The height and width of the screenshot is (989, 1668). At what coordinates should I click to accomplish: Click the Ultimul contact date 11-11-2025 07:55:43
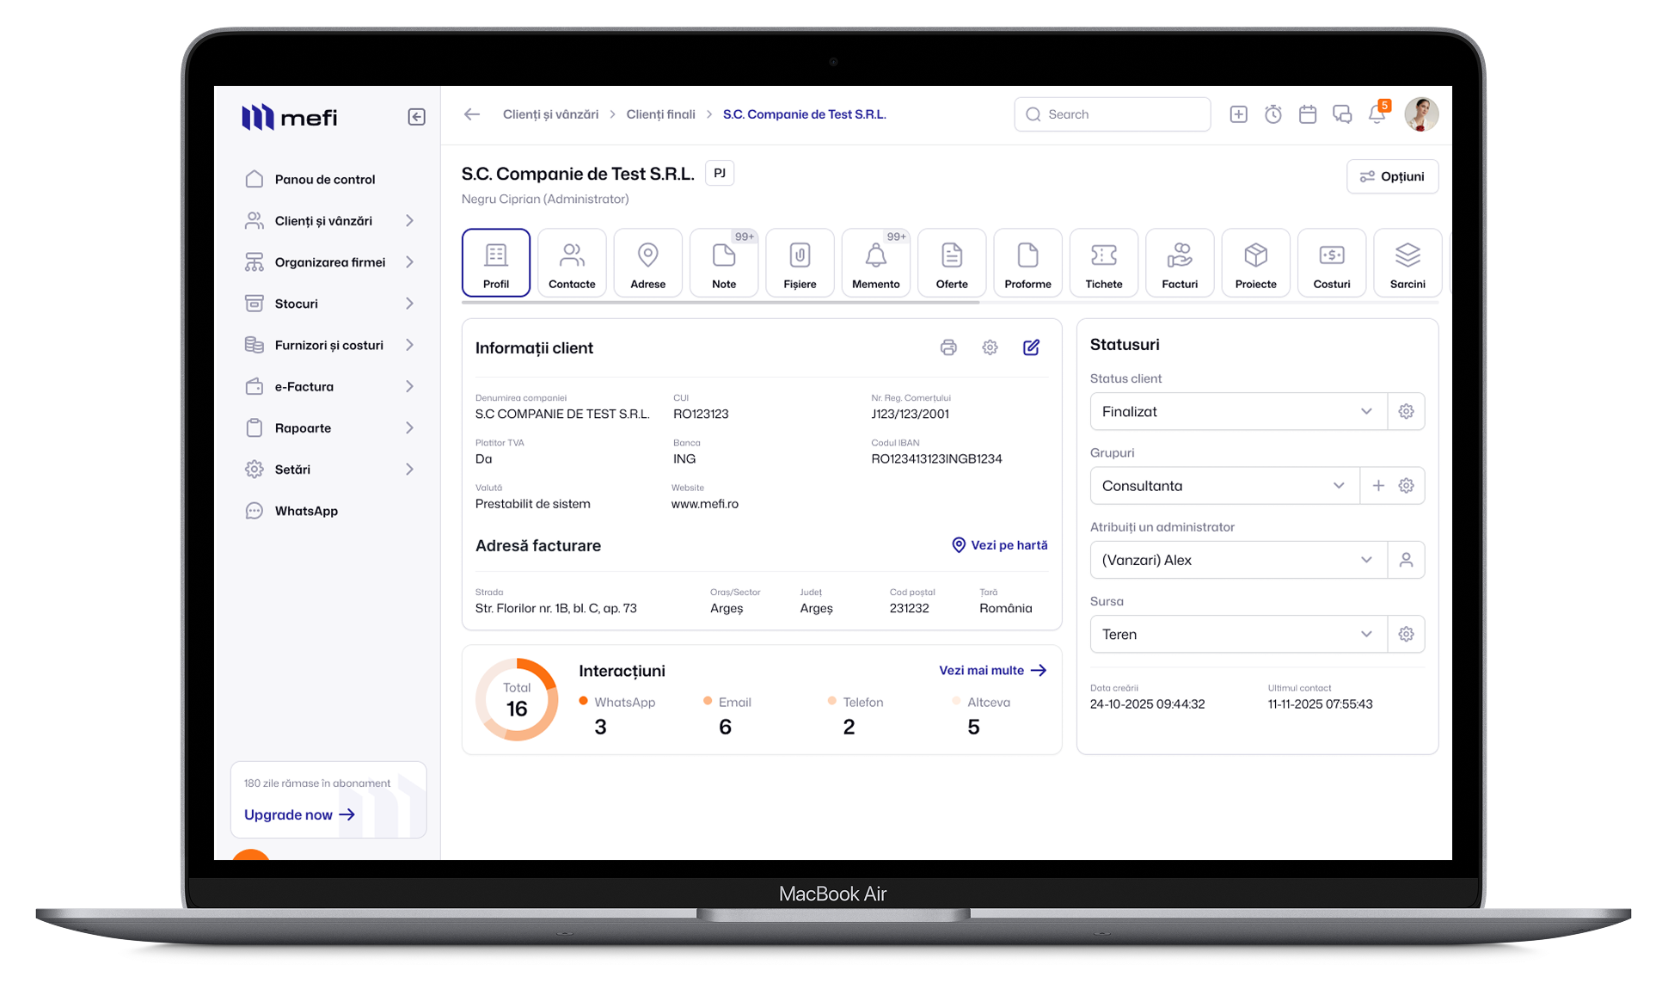[1320, 704]
